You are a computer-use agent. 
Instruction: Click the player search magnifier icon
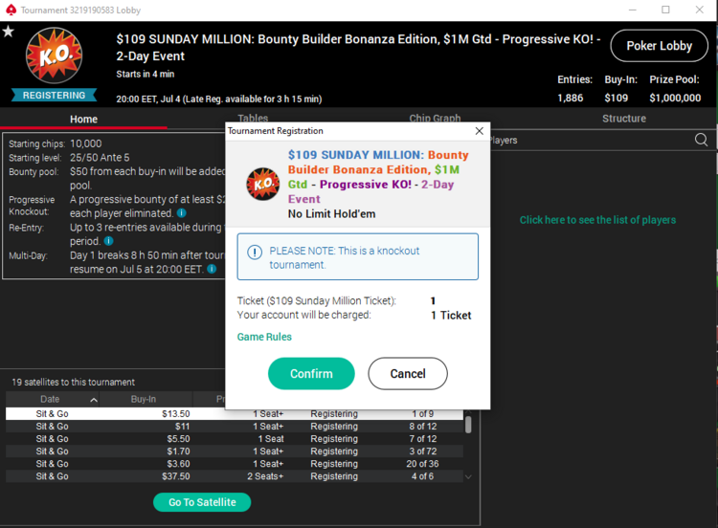[701, 140]
